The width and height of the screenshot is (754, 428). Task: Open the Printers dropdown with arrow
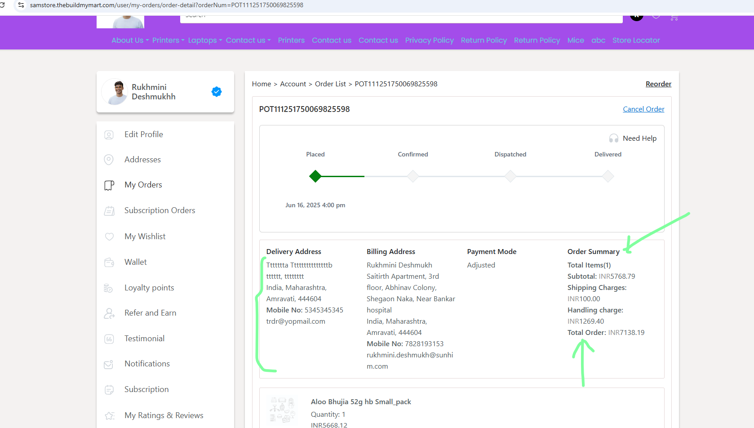click(169, 40)
